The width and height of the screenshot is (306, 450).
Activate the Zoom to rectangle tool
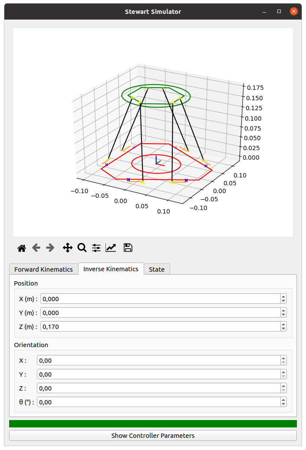[82, 248]
